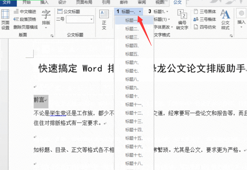Switch to the 审阅 Review tab
Screen dimensions: 247x170
tap(142, 2)
